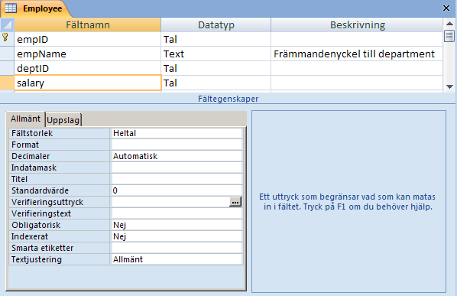Open the Indexerat Nej combo box

click(x=177, y=236)
